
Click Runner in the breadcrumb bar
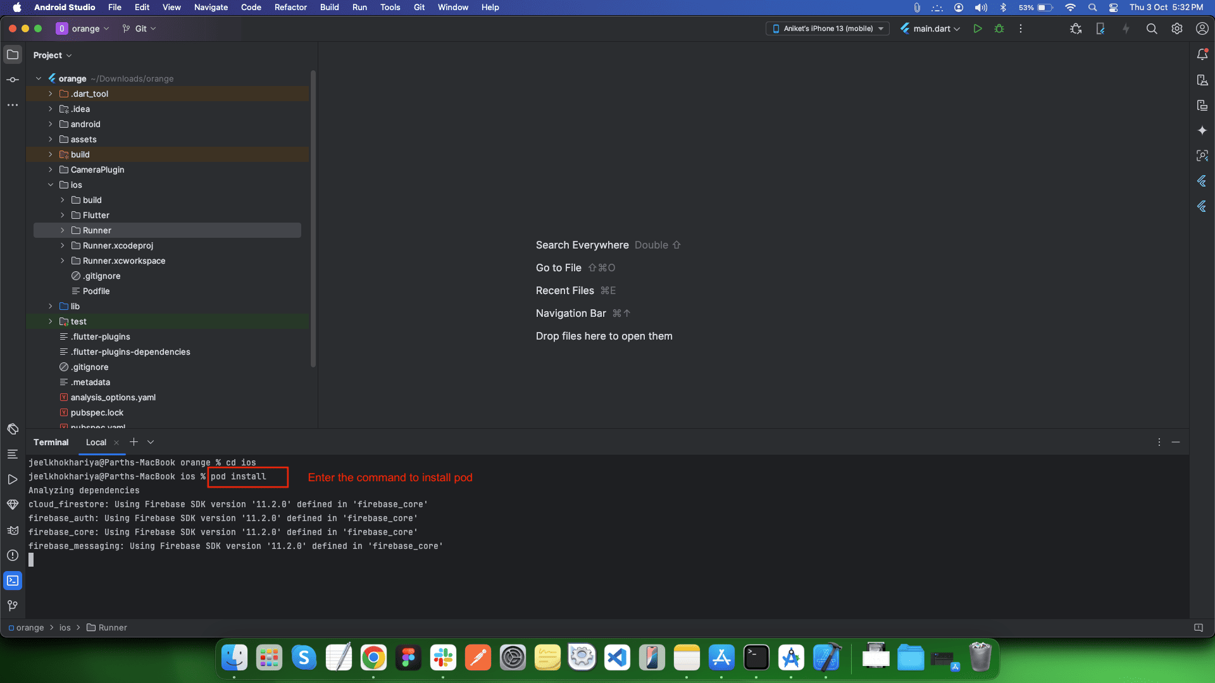[x=112, y=627]
